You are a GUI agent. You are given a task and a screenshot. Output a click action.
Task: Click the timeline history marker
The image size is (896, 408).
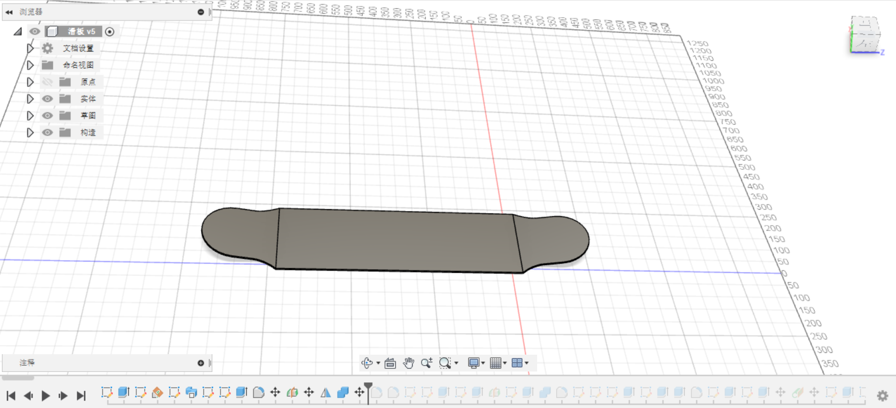[368, 392]
